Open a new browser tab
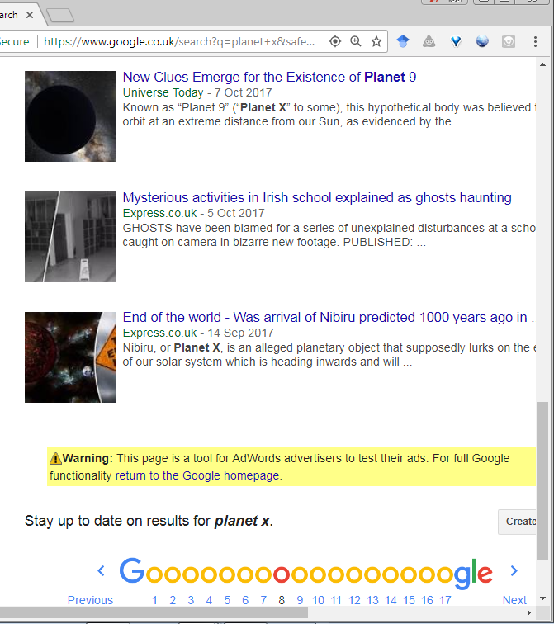 coord(60,15)
